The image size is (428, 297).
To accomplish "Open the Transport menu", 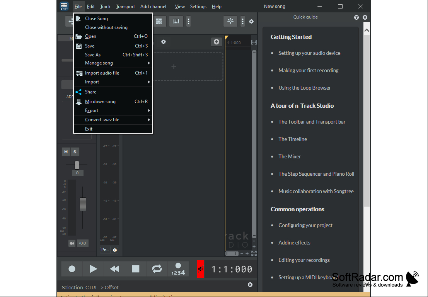I will click(x=125, y=7).
